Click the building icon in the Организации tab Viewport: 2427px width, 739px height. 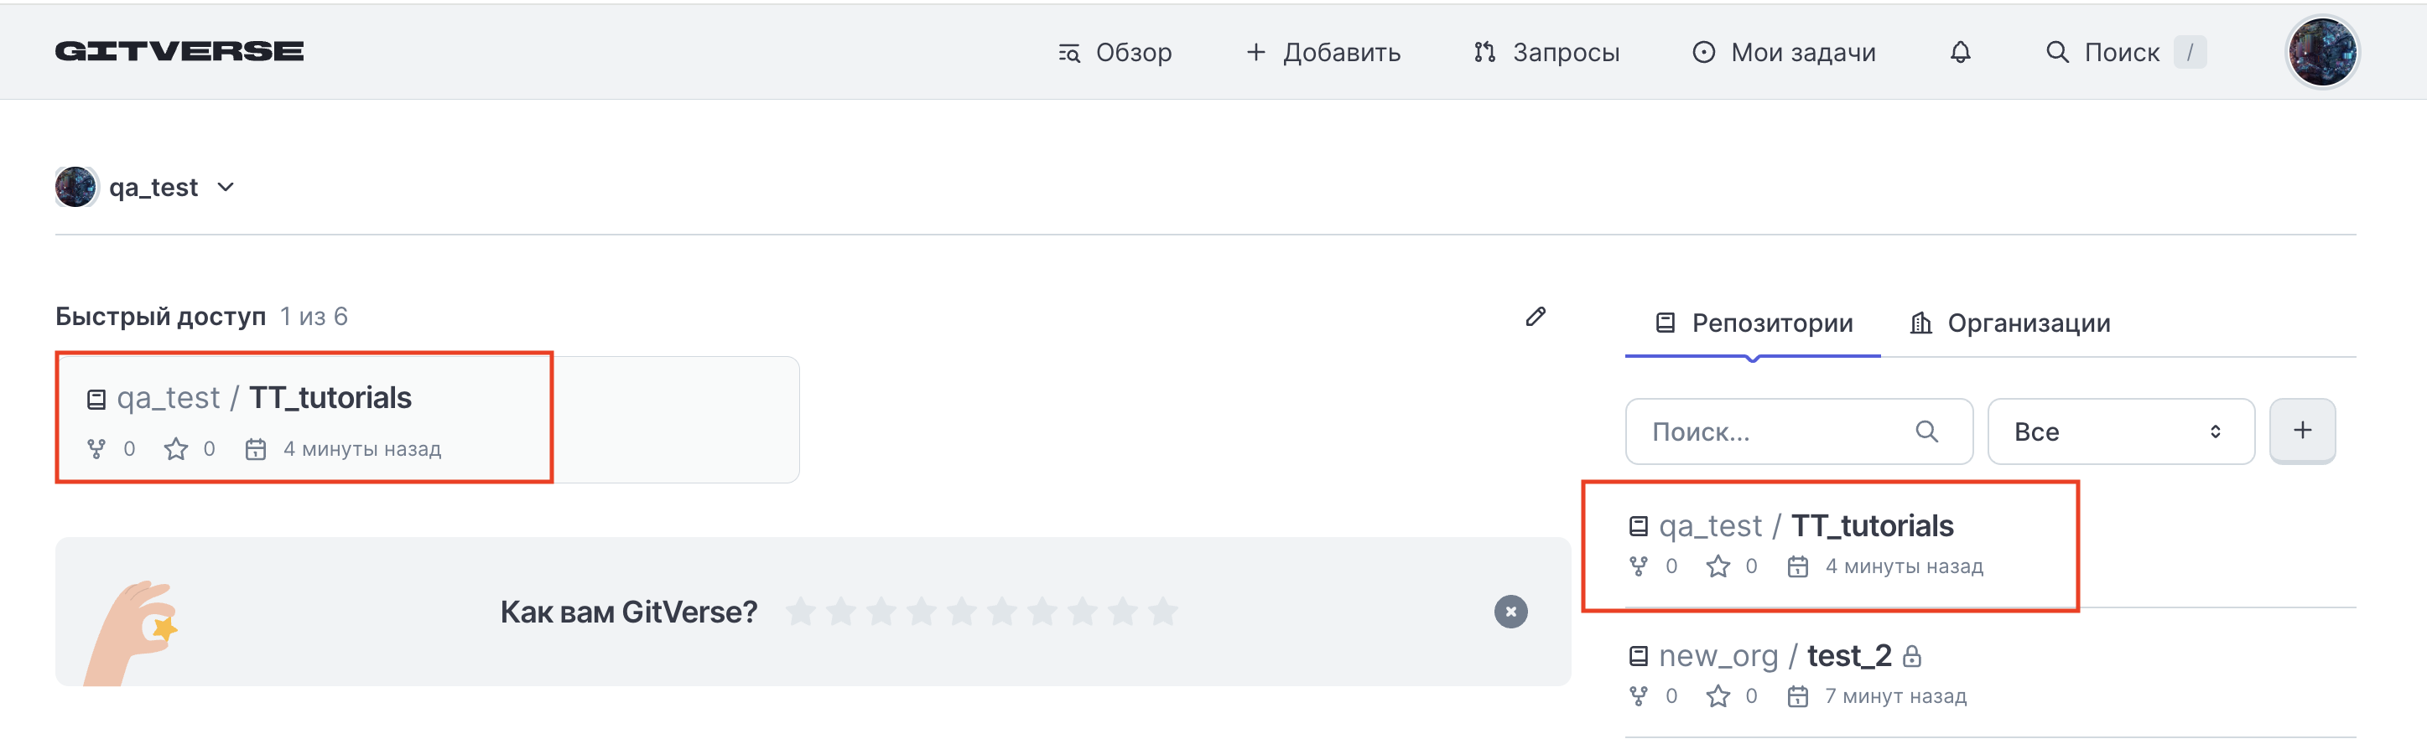pos(1920,323)
